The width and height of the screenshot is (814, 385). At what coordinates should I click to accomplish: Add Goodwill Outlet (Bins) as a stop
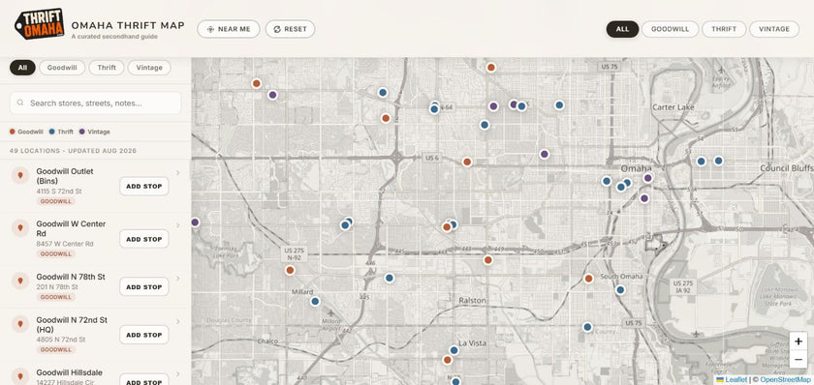[144, 186]
